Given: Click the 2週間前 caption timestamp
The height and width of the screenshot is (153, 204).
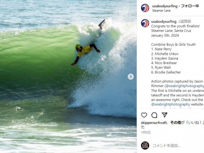Looking at the screenshot, I should pos(185,21).
